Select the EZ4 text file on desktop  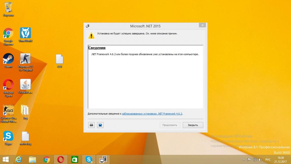coord(59,60)
